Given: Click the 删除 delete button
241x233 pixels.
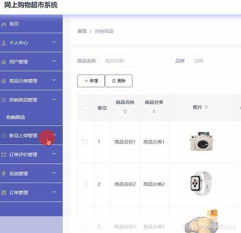Looking at the screenshot, I should 118,81.
